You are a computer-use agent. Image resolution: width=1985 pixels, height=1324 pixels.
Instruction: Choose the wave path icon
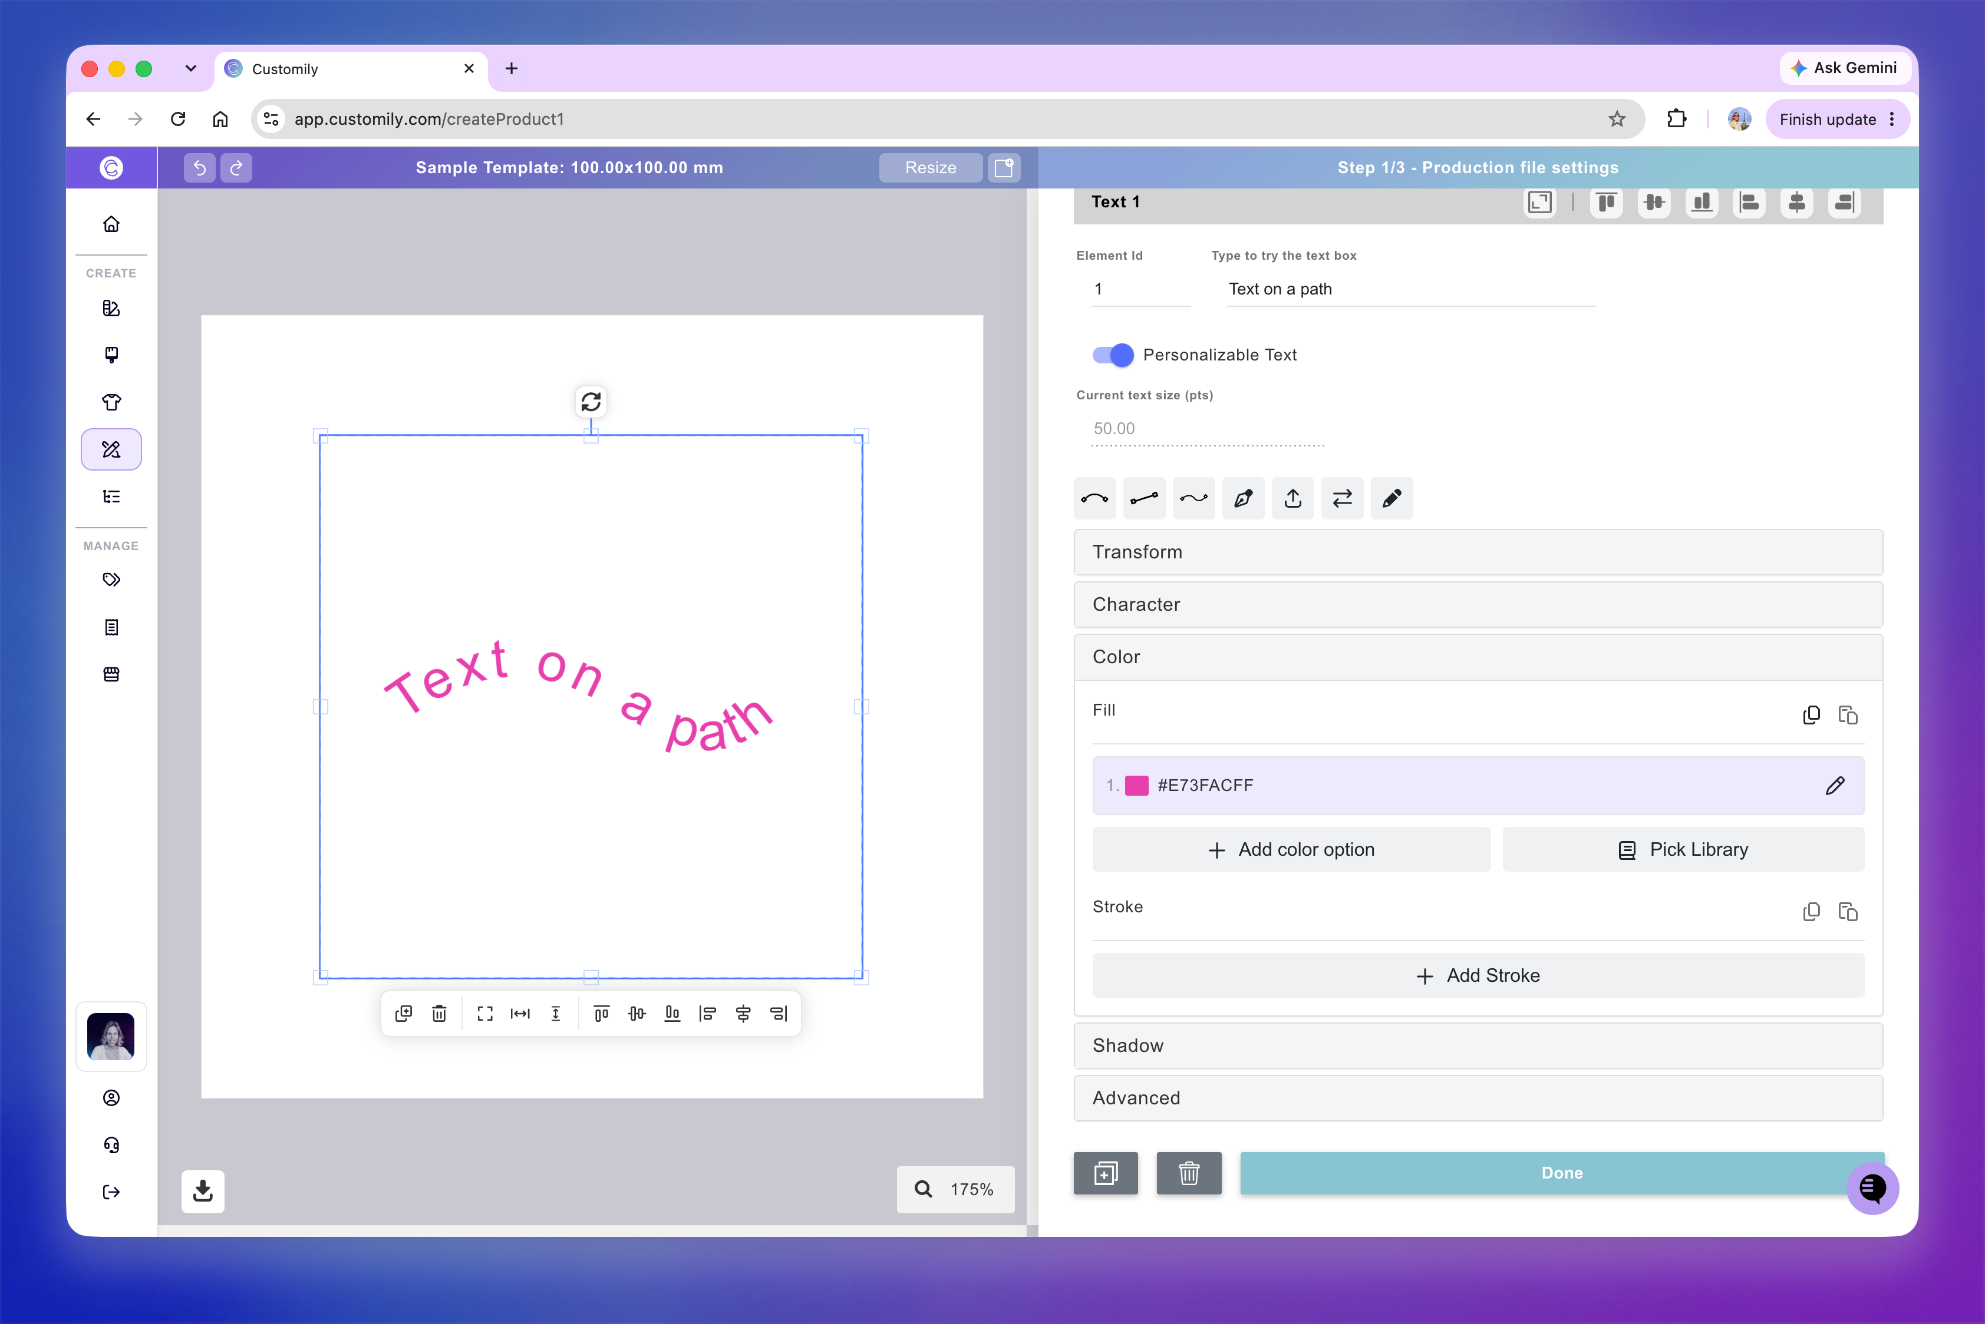[x=1193, y=498]
